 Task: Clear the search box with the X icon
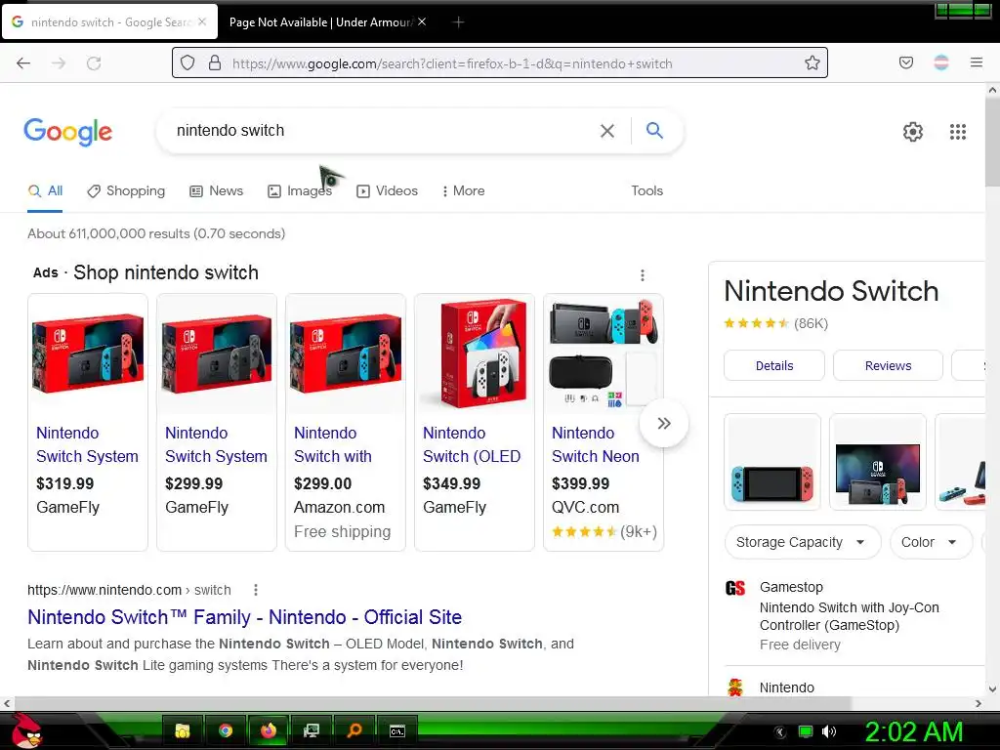[607, 131]
